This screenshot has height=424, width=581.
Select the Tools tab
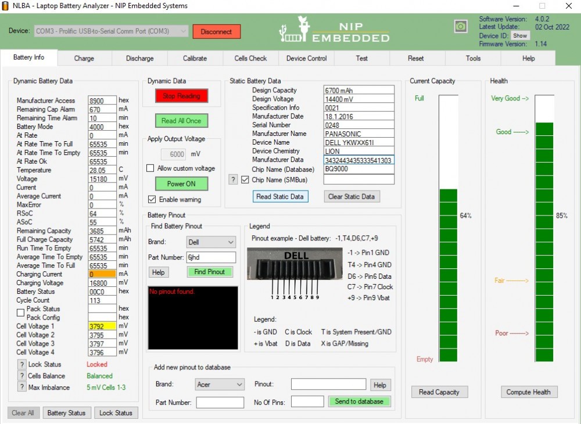click(473, 59)
